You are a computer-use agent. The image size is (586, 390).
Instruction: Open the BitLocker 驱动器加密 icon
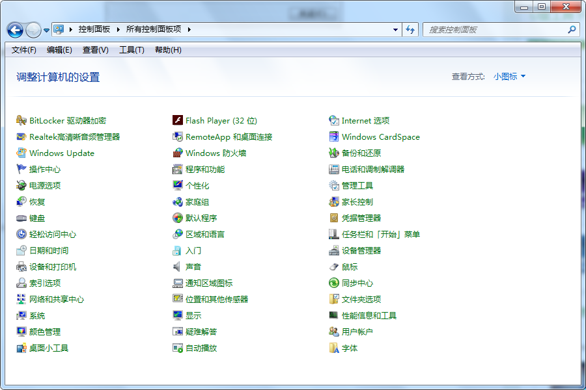[x=21, y=120]
